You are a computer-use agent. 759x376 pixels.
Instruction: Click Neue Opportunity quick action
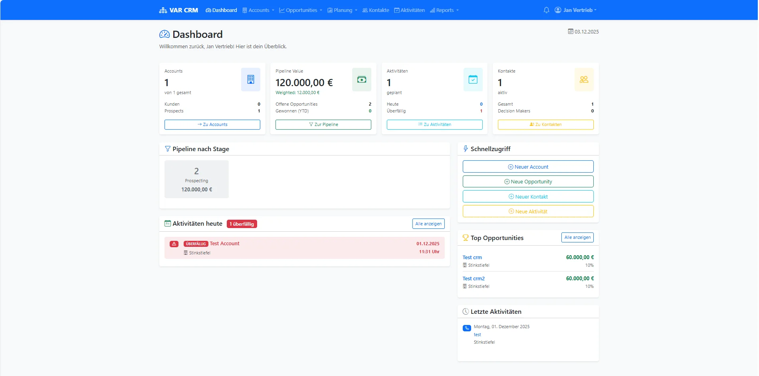click(528, 181)
